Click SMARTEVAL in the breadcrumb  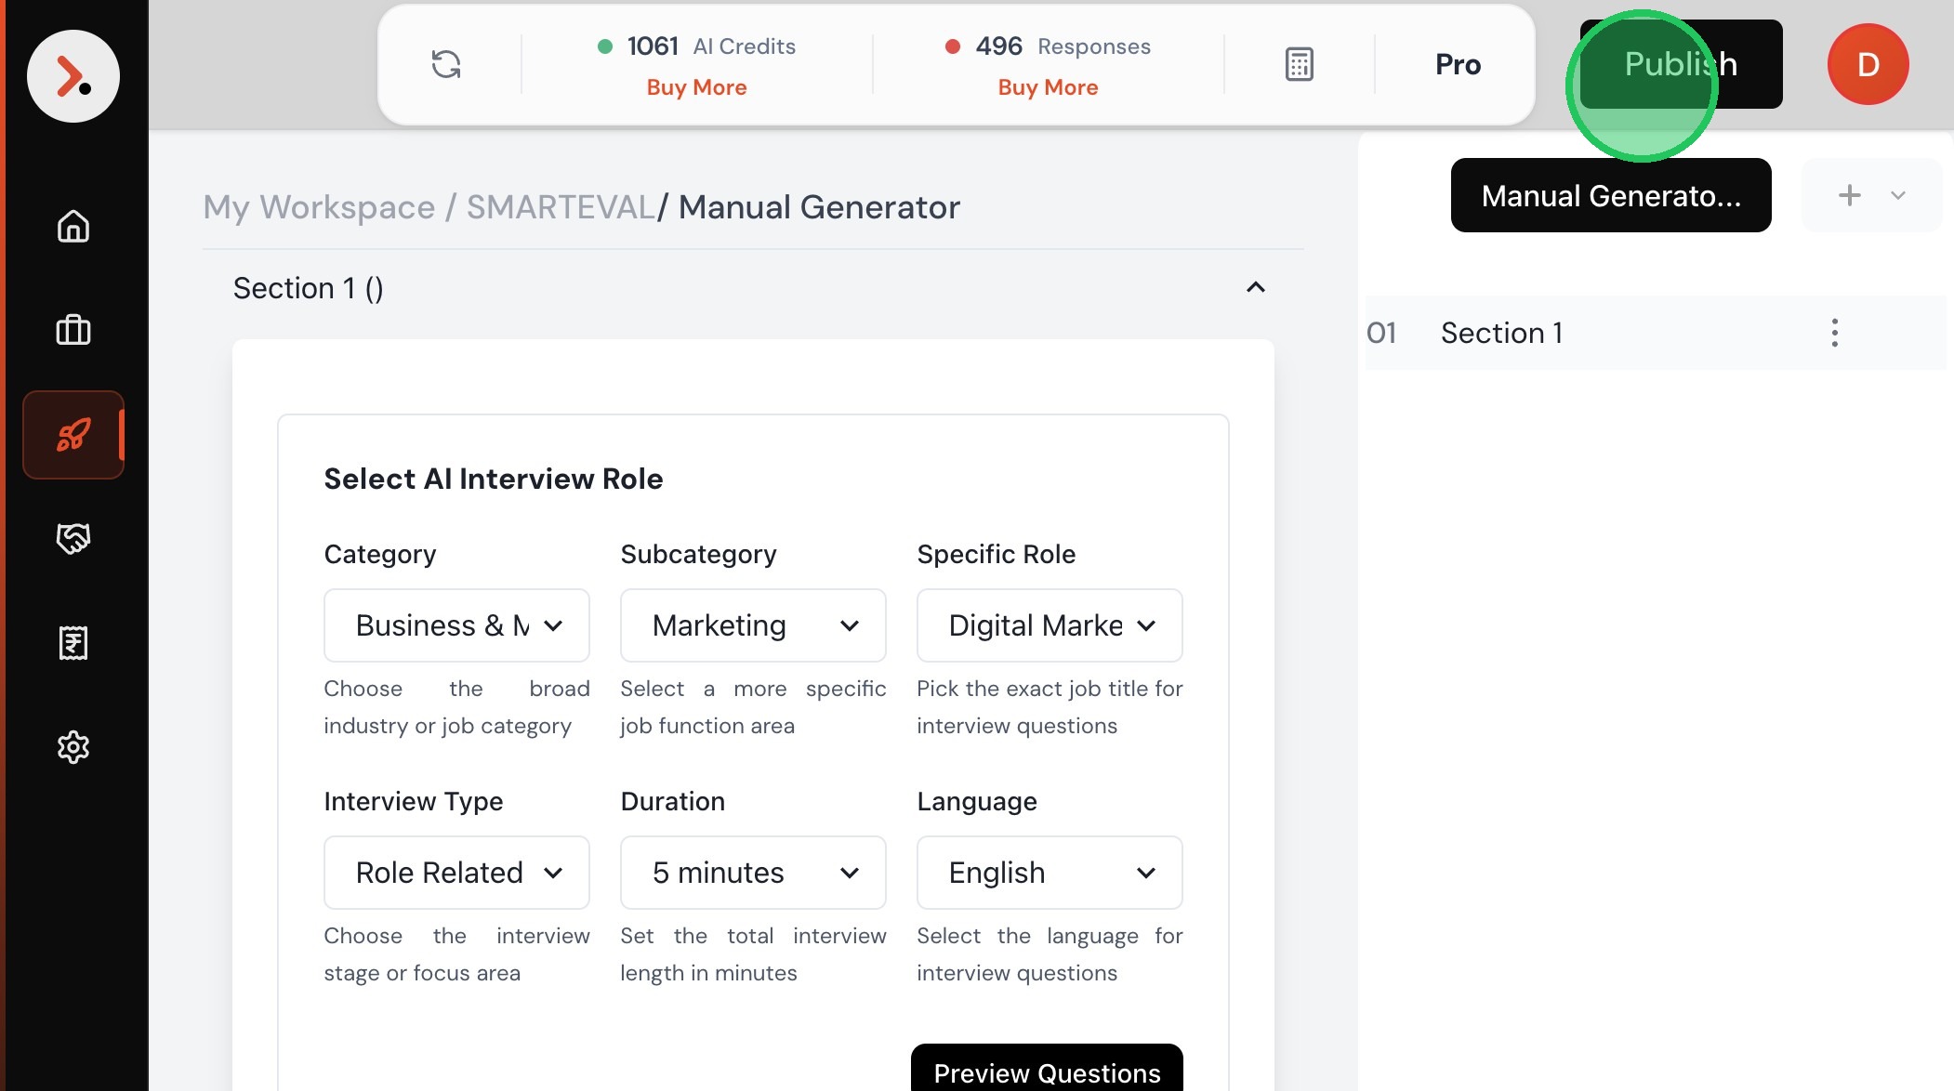(x=560, y=206)
